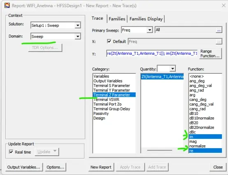Select Design in the Category list
This screenshot has height=175, width=228.
pyautogui.click(x=99, y=118)
